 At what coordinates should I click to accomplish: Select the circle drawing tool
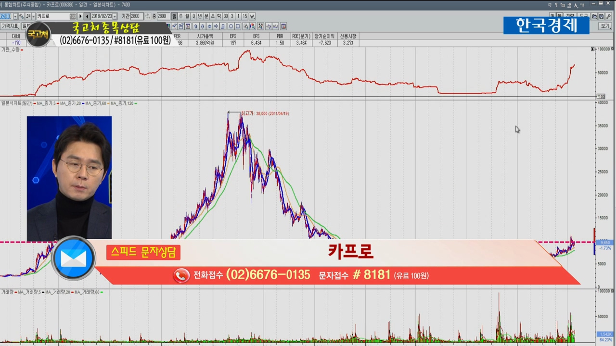tap(231, 26)
